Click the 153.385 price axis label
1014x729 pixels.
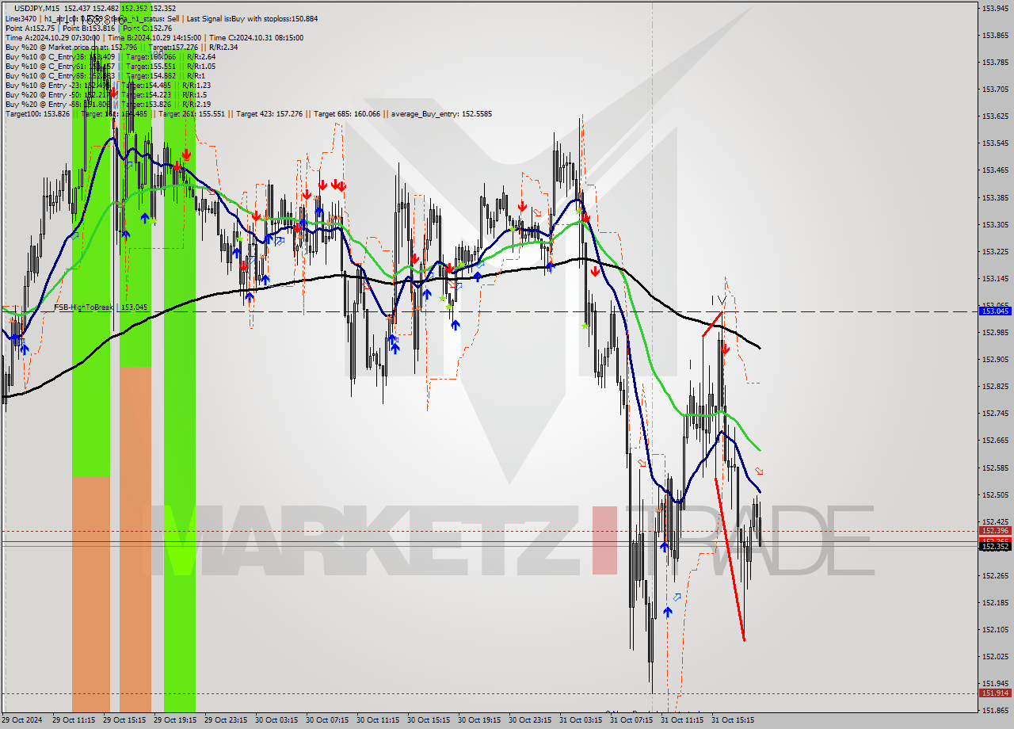point(995,197)
